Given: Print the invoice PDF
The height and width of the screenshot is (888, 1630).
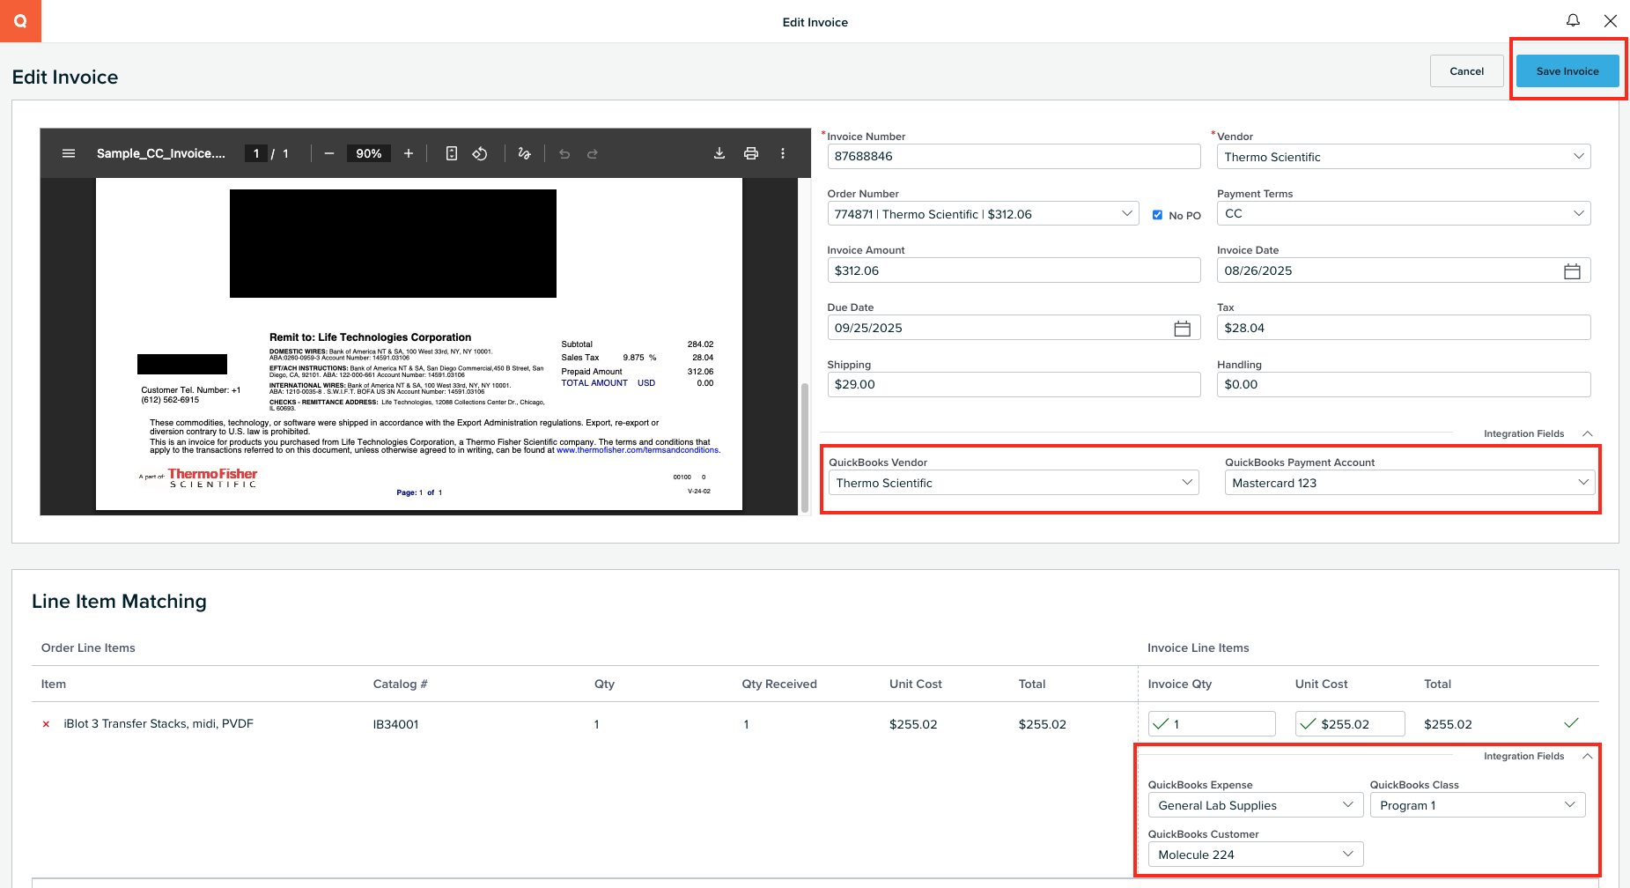Looking at the screenshot, I should tap(751, 153).
